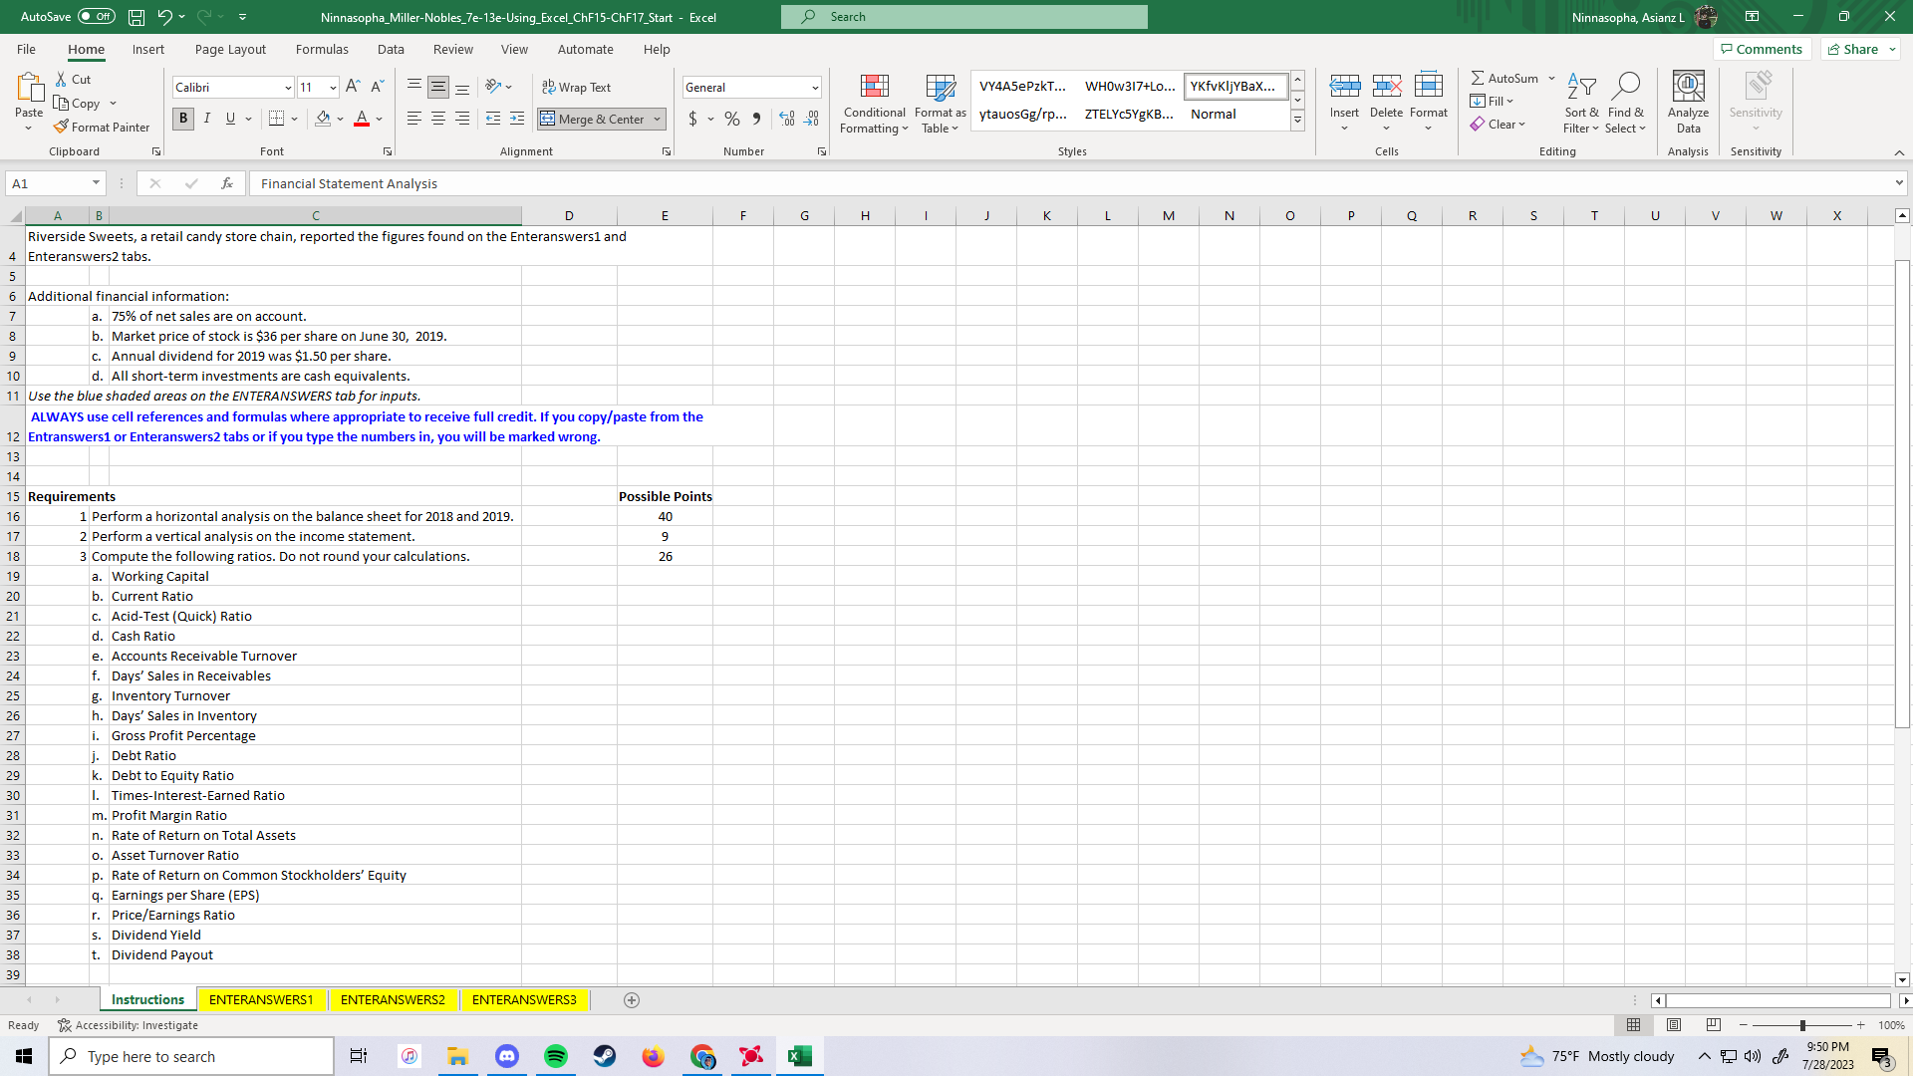Toggle Wrap Text option
Viewport: 1913px width, 1076px height.
(576, 88)
